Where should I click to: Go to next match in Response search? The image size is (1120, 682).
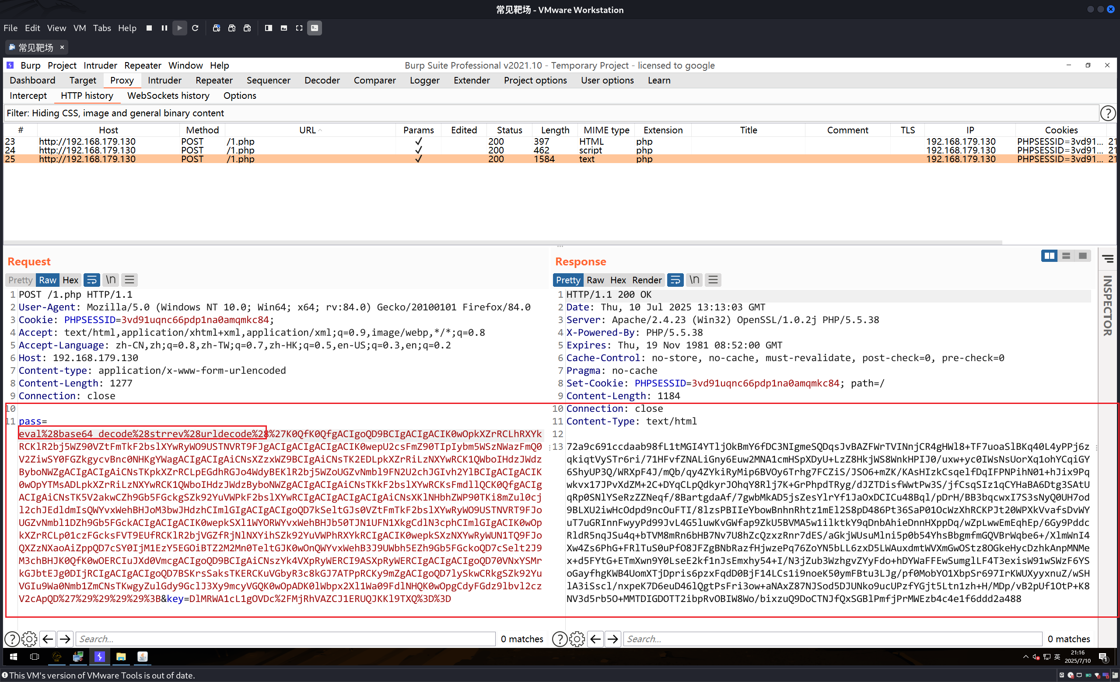[x=613, y=639]
